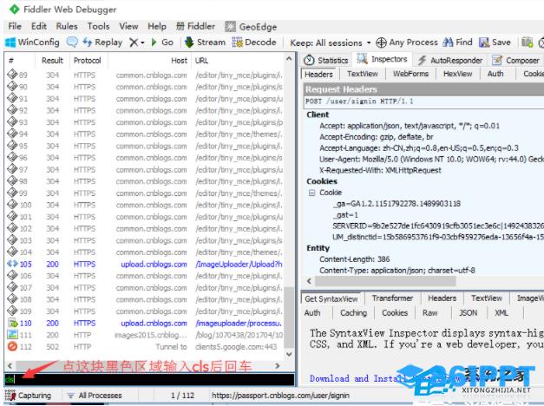Click the Any Process target icon
Image resolution: width=544 pixels, height=406 pixels.
coord(381,43)
